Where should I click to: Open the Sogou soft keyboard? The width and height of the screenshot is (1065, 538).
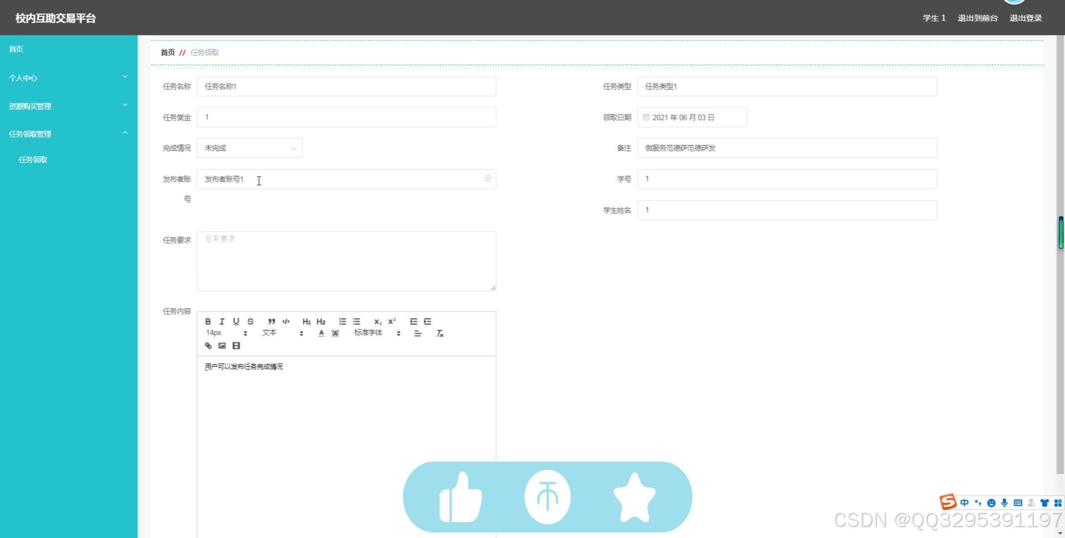(x=1018, y=503)
